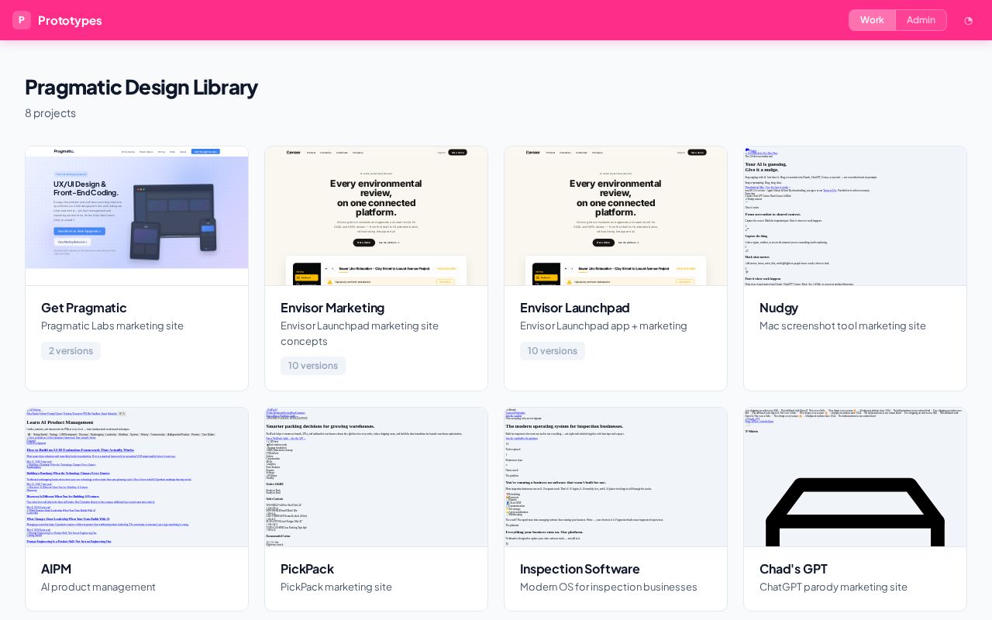The width and height of the screenshot is (992, 620).
Task: Click the Inspection Software card title
Action: coord(580,569)
